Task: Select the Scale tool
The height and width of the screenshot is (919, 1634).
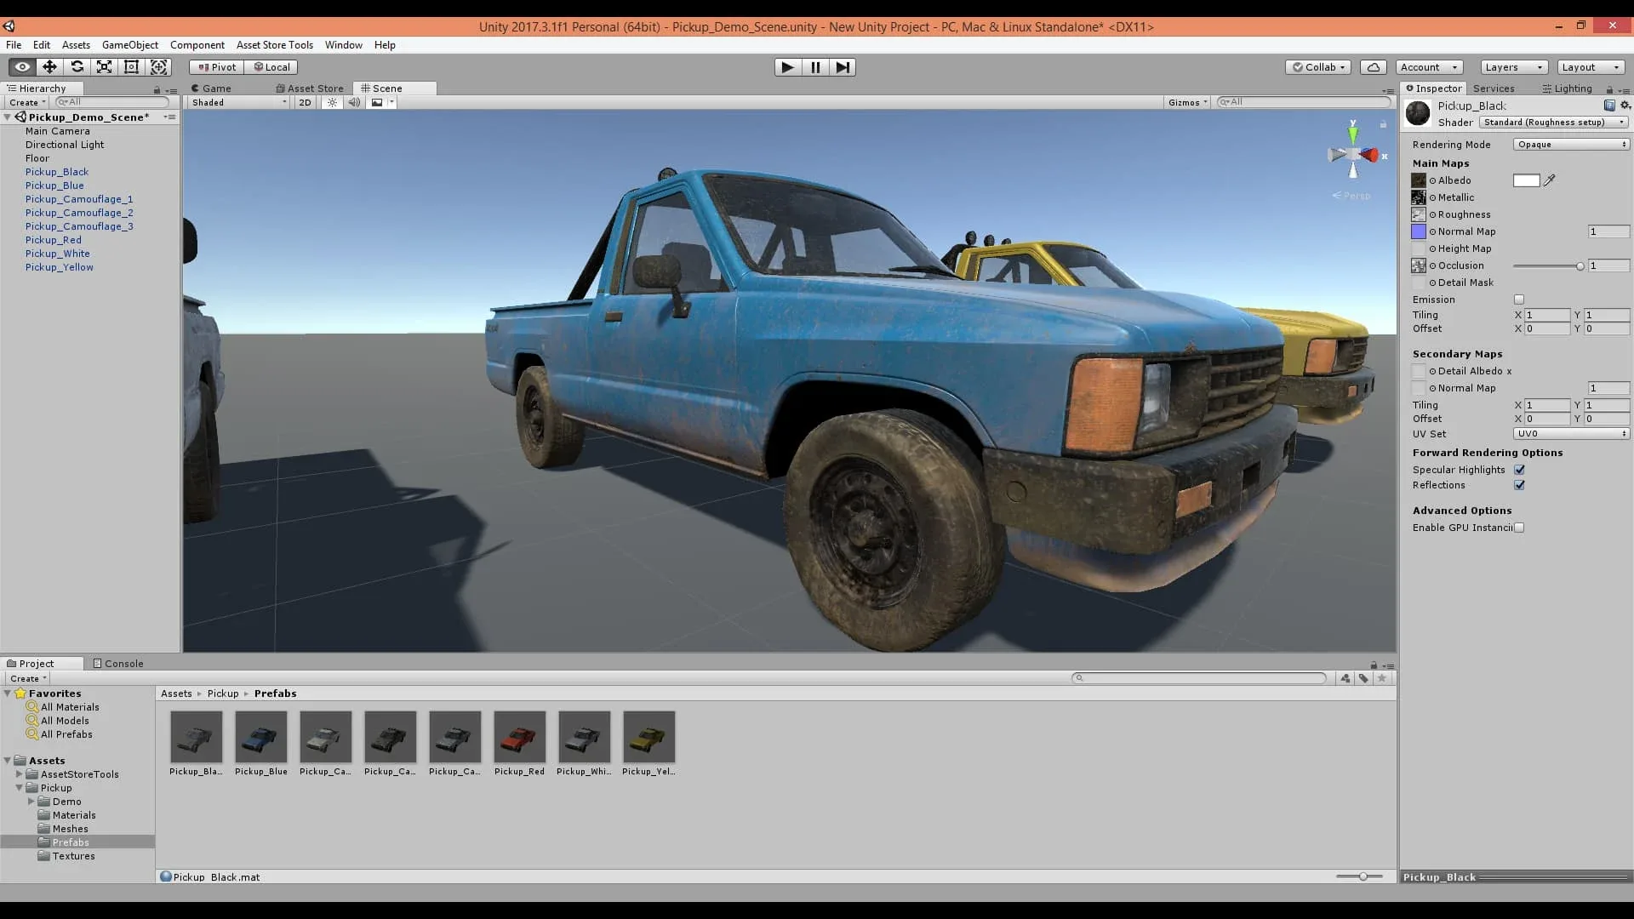Action: tap(104, 66)
